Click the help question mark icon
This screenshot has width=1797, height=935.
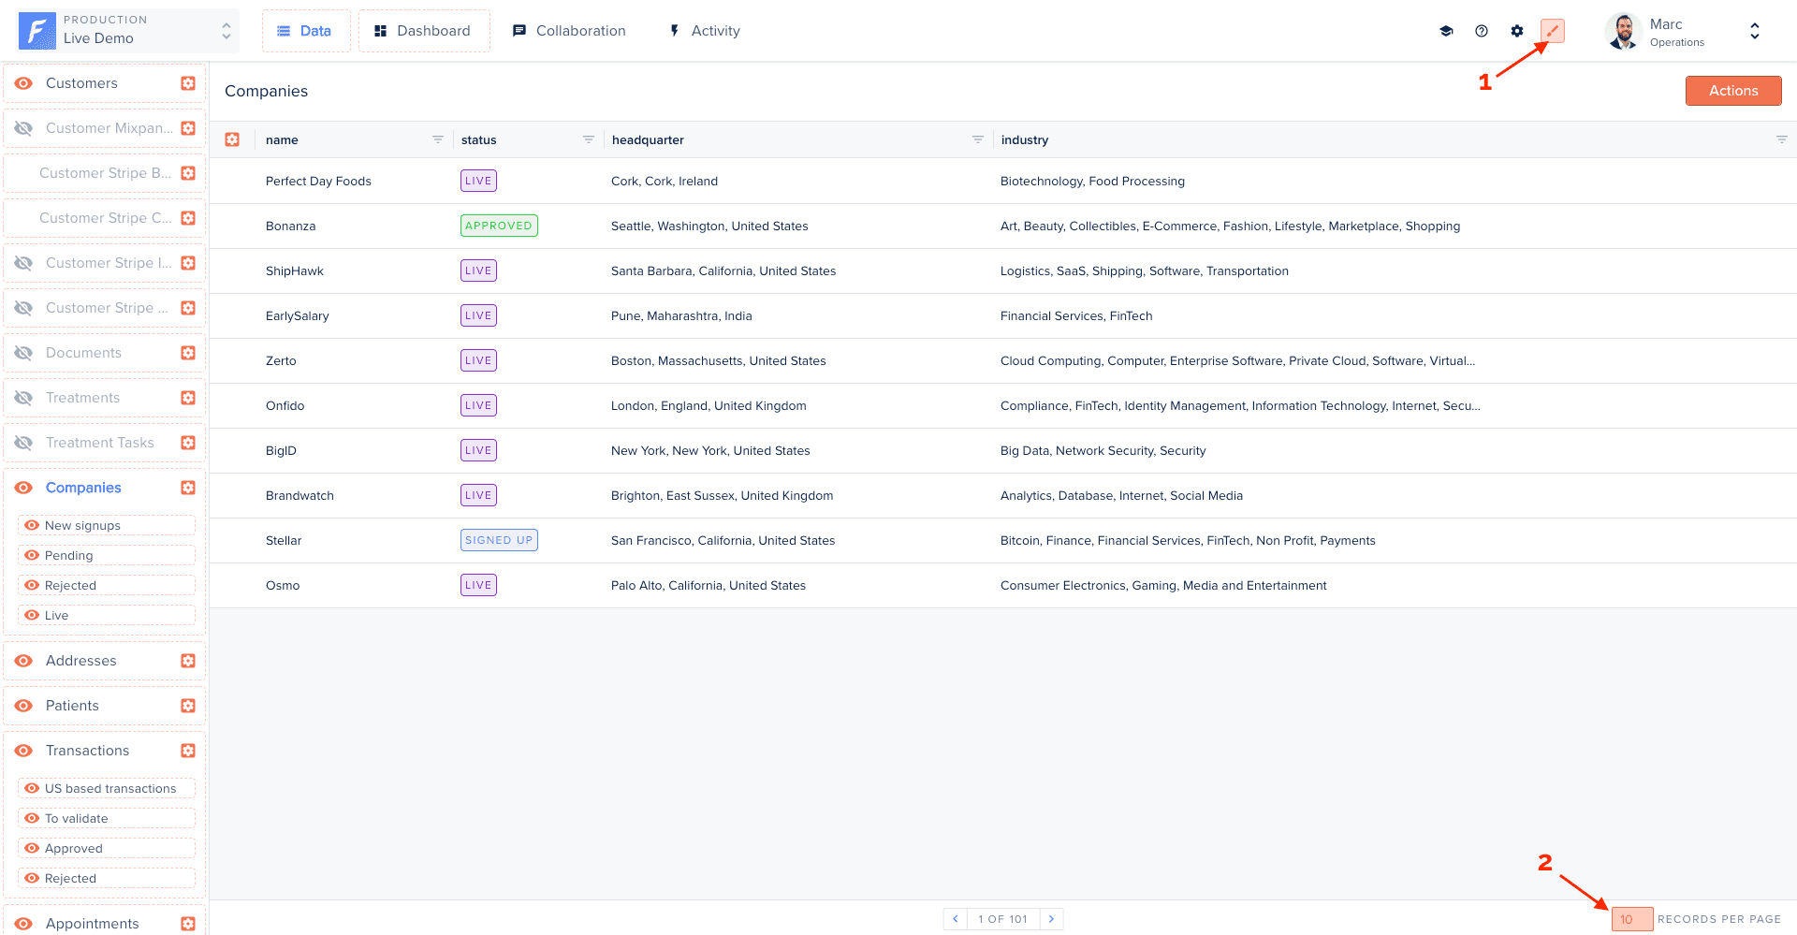(1482, 31)
